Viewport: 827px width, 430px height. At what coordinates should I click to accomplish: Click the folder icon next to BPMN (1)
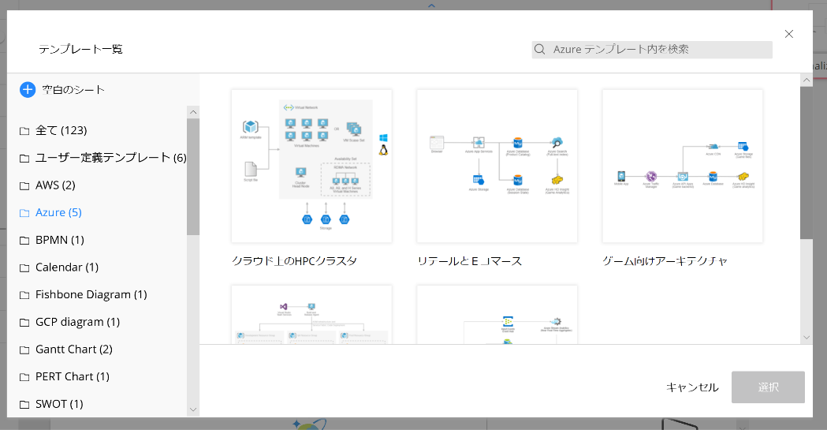coord(24,240)
